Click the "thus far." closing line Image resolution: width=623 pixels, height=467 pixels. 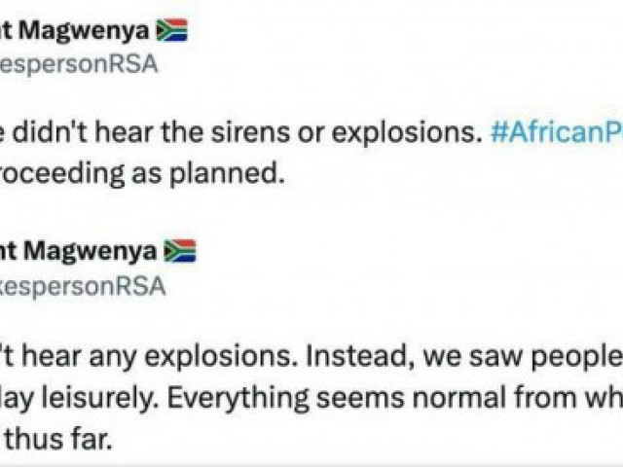click(56, 439)
